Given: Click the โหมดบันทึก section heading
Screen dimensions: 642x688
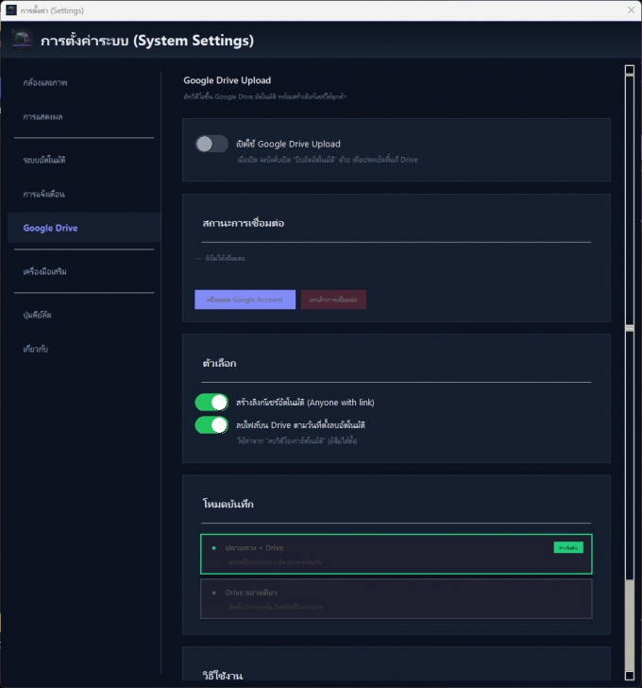Looking at the screenshot, I should [x=228, y=504].
